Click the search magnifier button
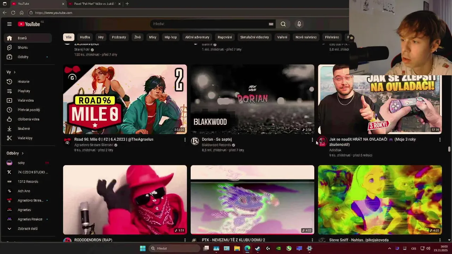The image size is (452, 254). (283, 24)
